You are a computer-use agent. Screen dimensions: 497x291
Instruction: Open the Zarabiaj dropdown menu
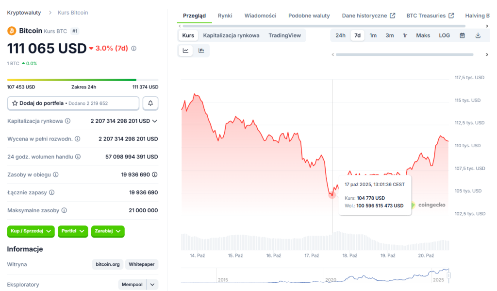pyautogui.click(x=108, y=231)
